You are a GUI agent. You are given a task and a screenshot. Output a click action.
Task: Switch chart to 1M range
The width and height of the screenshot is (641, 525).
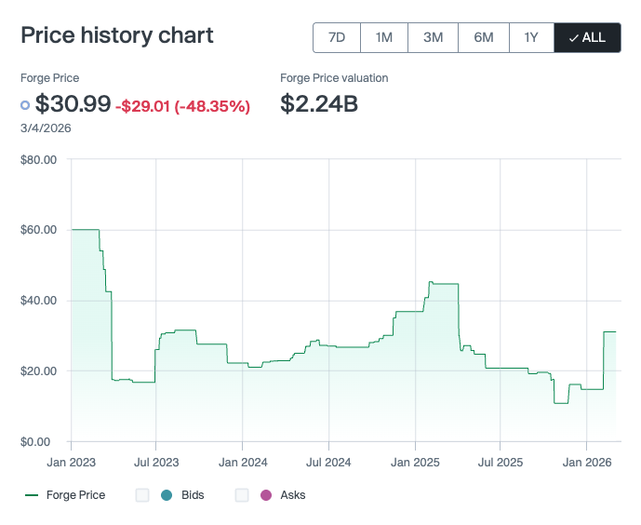click(384, 38)
